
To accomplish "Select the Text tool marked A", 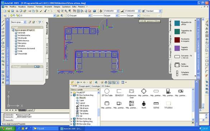I will pos(3,83).
